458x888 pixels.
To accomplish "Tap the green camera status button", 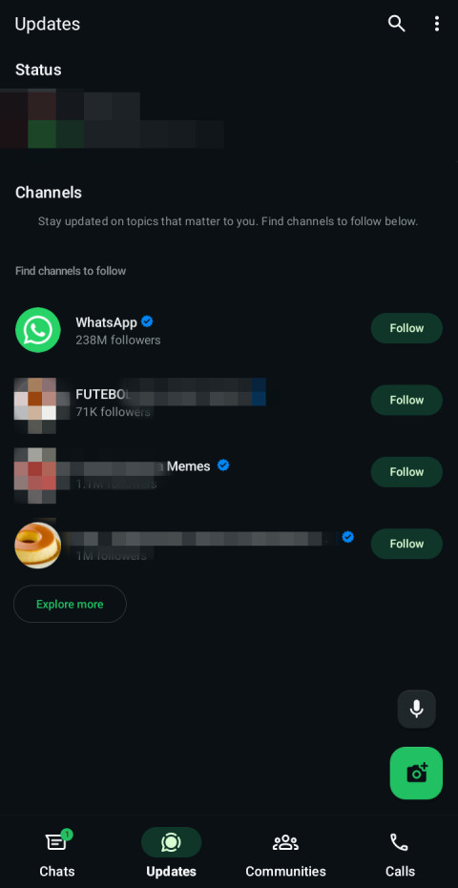I will [x=416, y=773].
